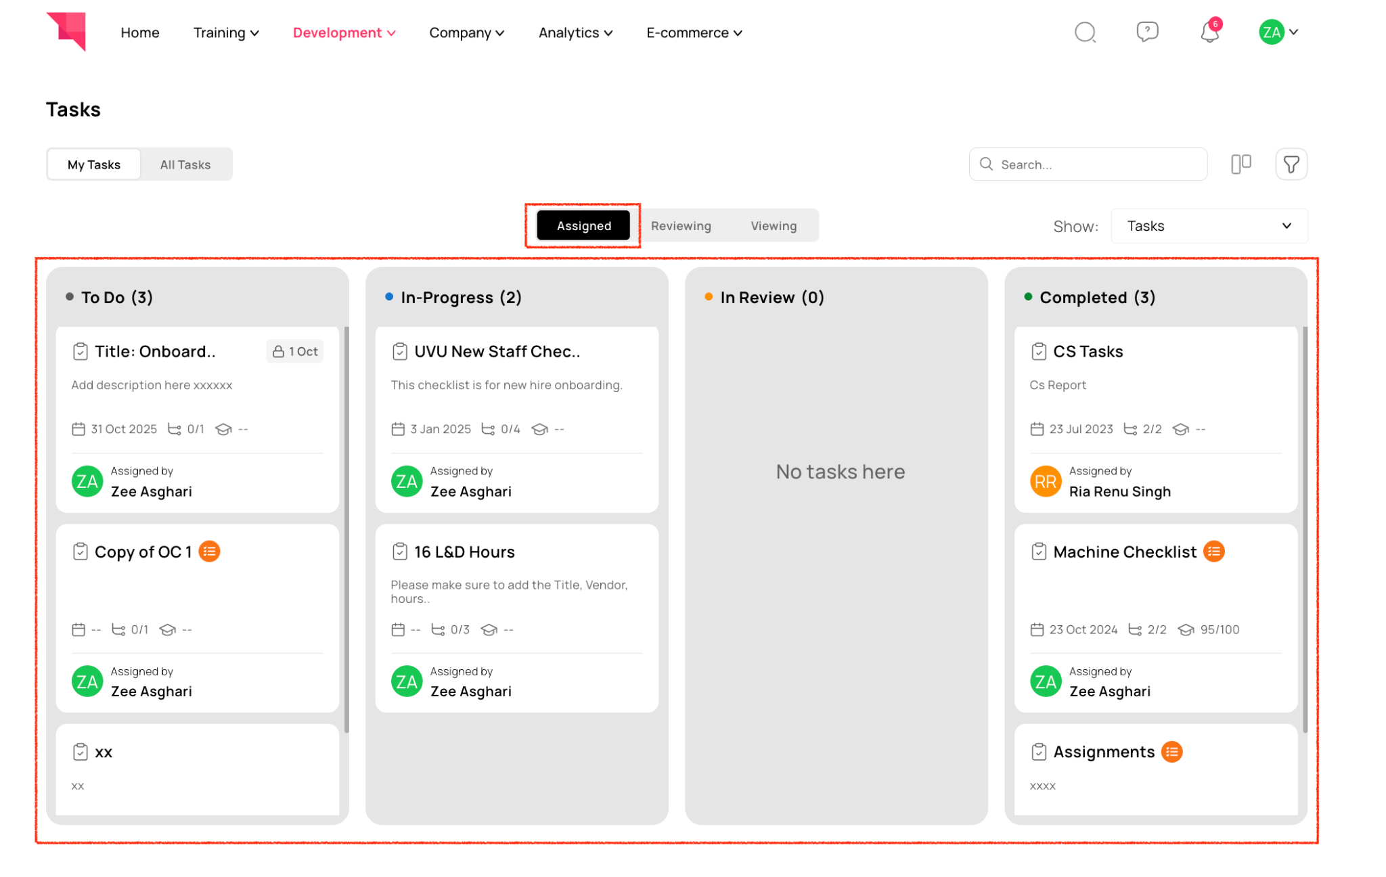The height and width of the screenshot is (877, 1386).
Task: Switch to the Viewing tab
Action: (x=774, y=226)
